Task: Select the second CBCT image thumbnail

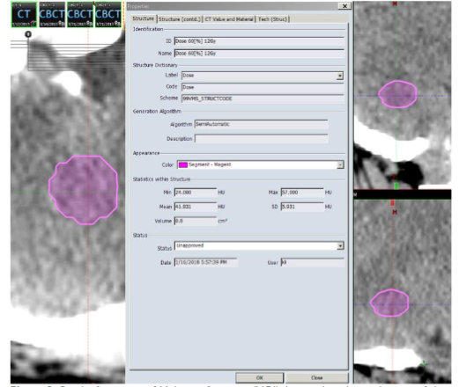Action: (79, 15)
